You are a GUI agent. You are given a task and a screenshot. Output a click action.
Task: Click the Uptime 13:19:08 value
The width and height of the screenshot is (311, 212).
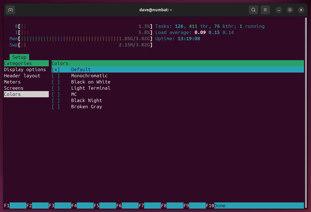[x=189, y=39]
